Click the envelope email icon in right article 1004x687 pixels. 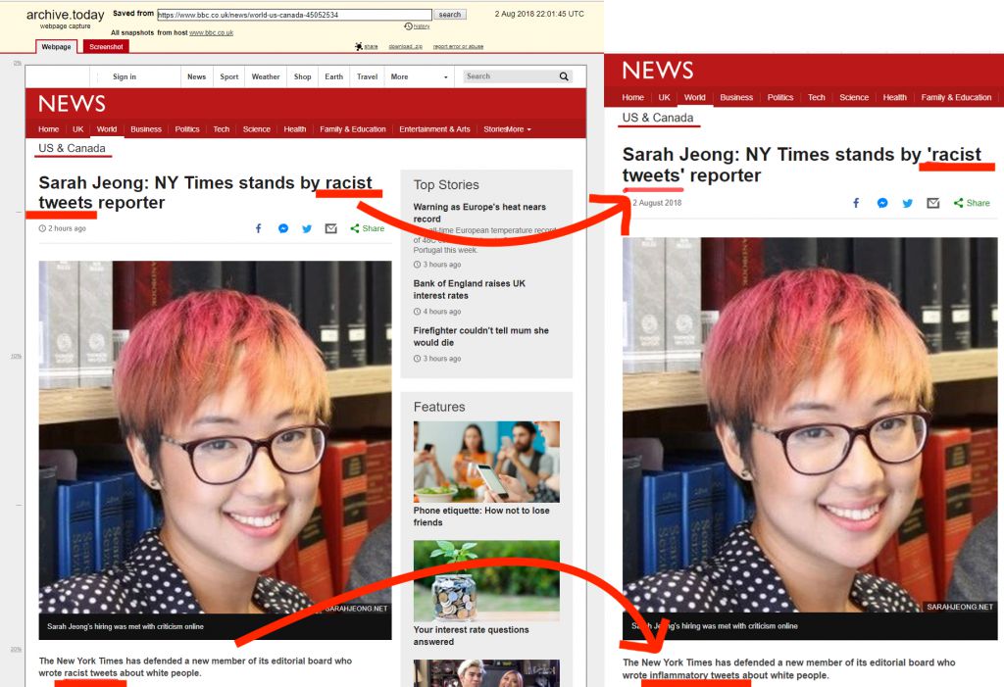click(x=933, y=203)
